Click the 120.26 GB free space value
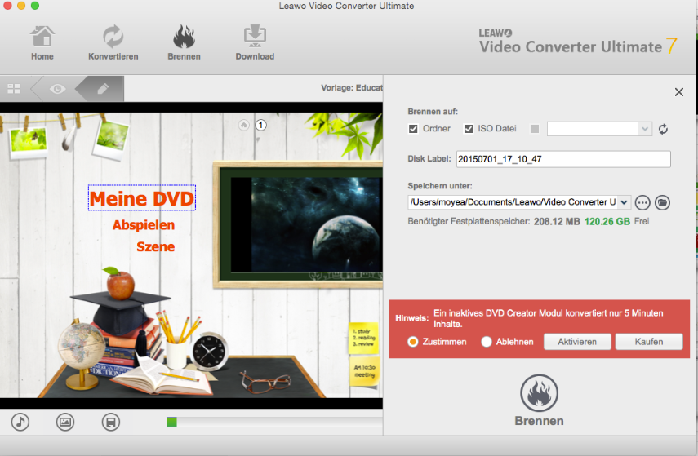Screen dimensions: 698x456 click(x=607, y=222)
